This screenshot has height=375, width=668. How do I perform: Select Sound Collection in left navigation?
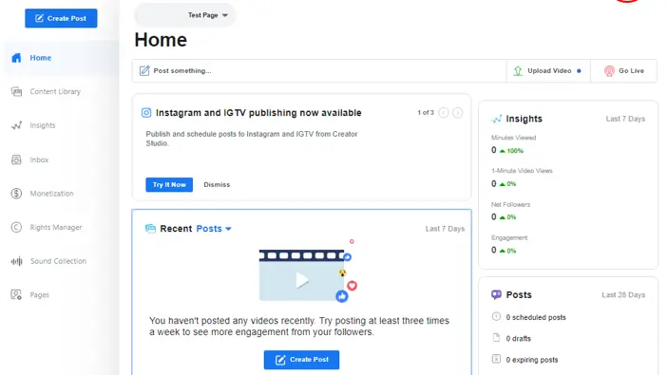[58, 261]
